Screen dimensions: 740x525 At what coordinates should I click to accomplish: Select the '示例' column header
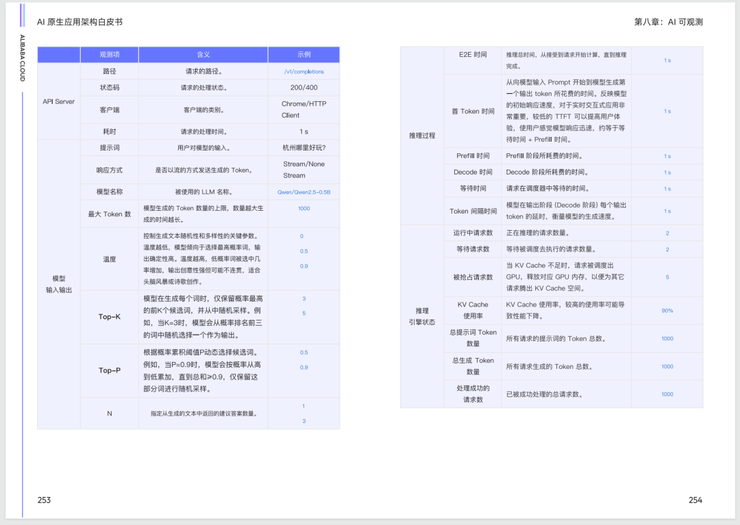click(x=304, y=55)
